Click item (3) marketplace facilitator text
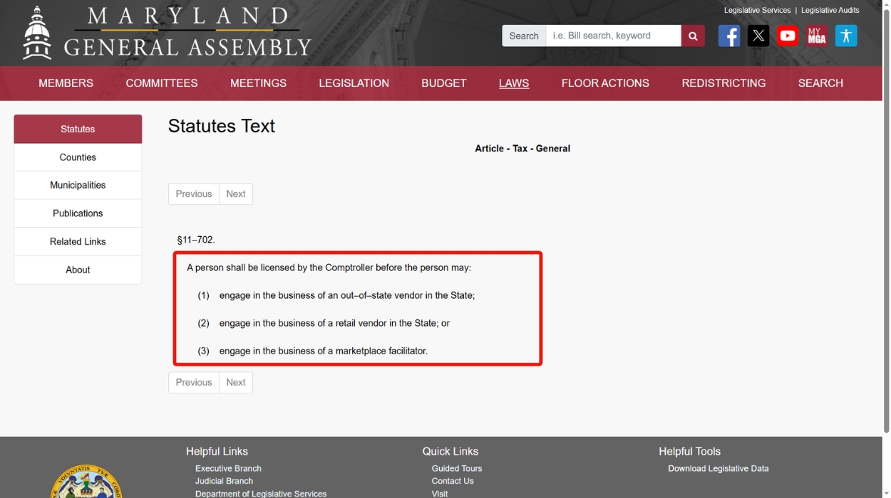 [324, 351]
